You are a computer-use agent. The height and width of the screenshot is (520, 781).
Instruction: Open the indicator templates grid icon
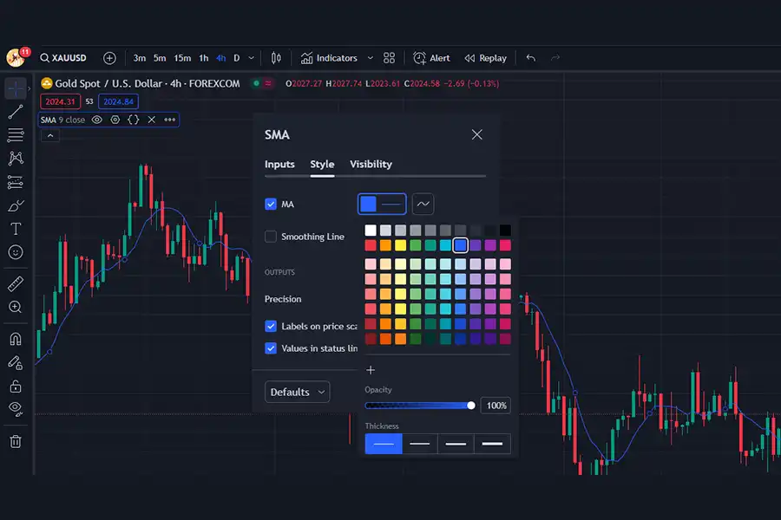click(389, 58)
